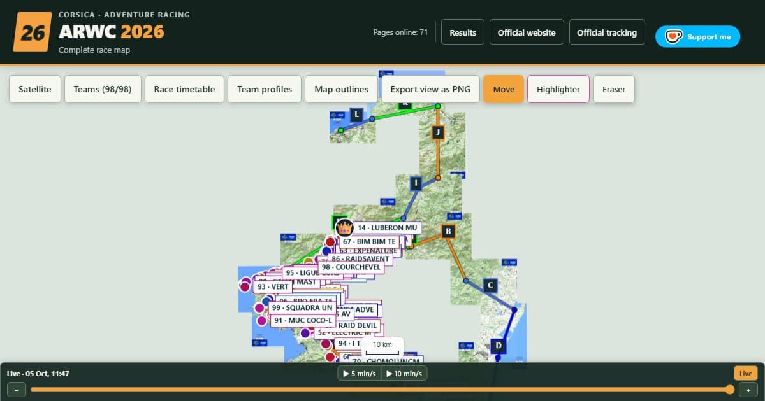Click the red dot beside 67 BIM BIM TE

330,242
